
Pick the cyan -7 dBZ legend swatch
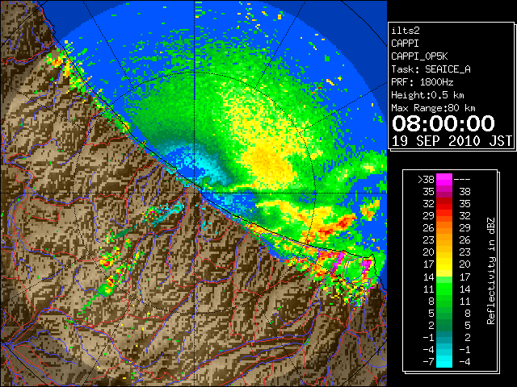(444, 362)
